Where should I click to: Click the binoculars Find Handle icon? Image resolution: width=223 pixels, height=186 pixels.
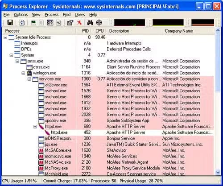[x=90, y=23]
